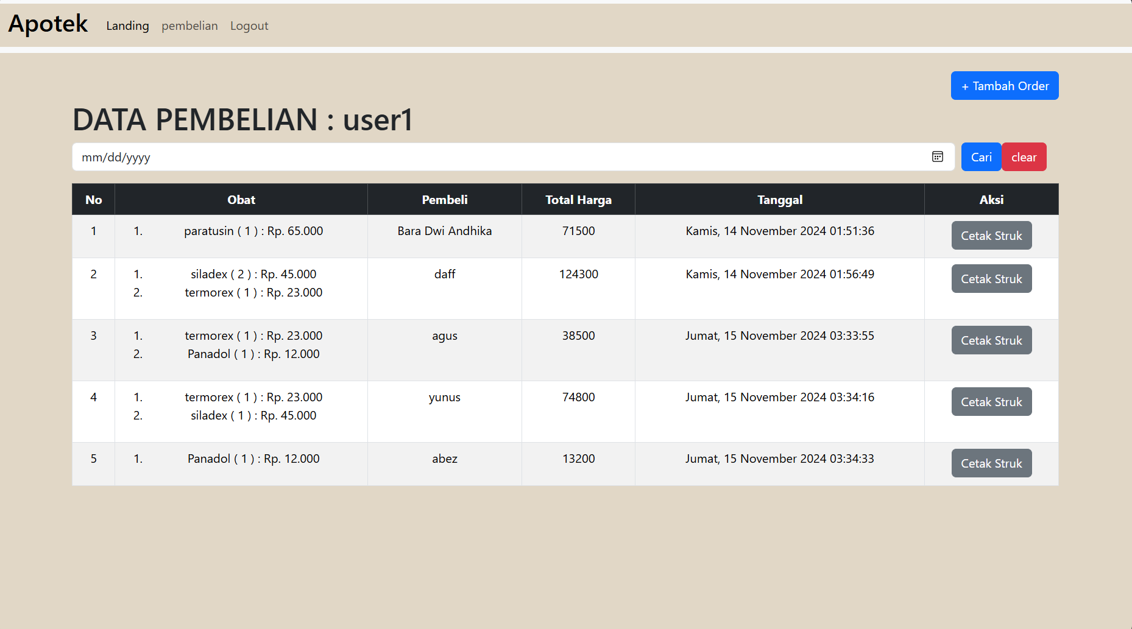Click the Obat column header
The height and width of the screenshot is (629, 1132).
[241, 200]
